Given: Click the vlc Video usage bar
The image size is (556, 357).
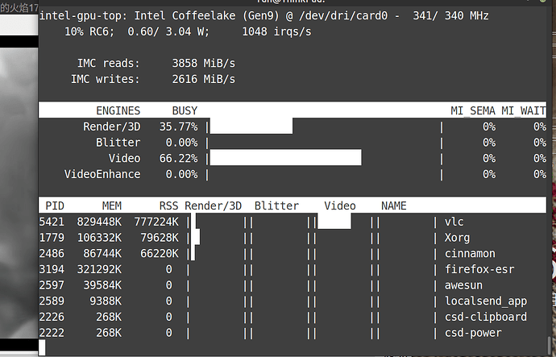Looking at the screenshot, I should [x=334, y=221].
